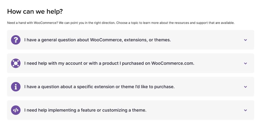Click the lifebuoy account help icon
The height and width of the screenshot is (123, 261).
point(16,63)
